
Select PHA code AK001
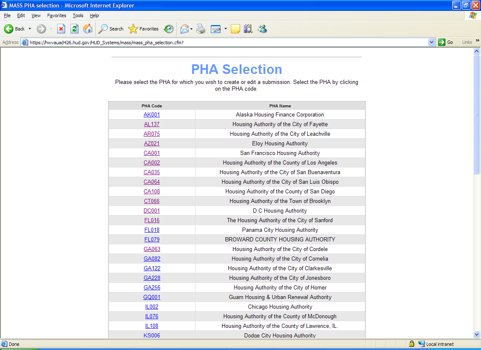click(152, 114)
